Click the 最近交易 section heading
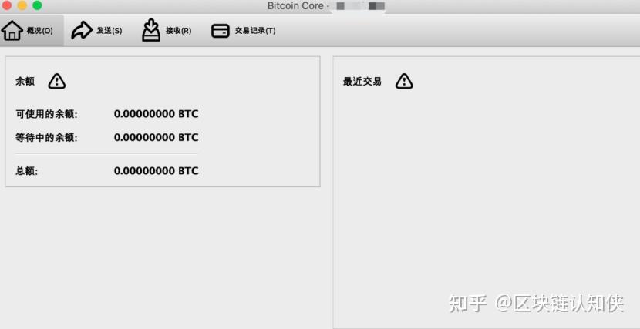 coord(362,82)
